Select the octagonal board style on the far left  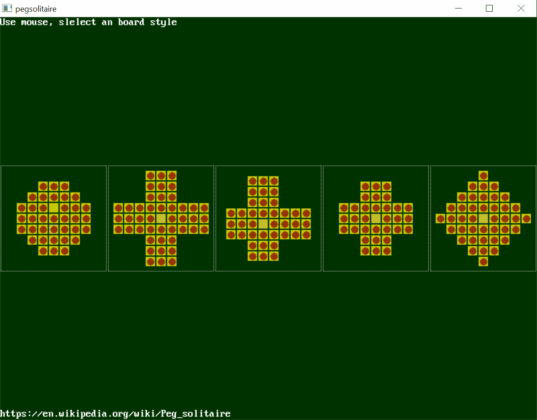point(54,218)
